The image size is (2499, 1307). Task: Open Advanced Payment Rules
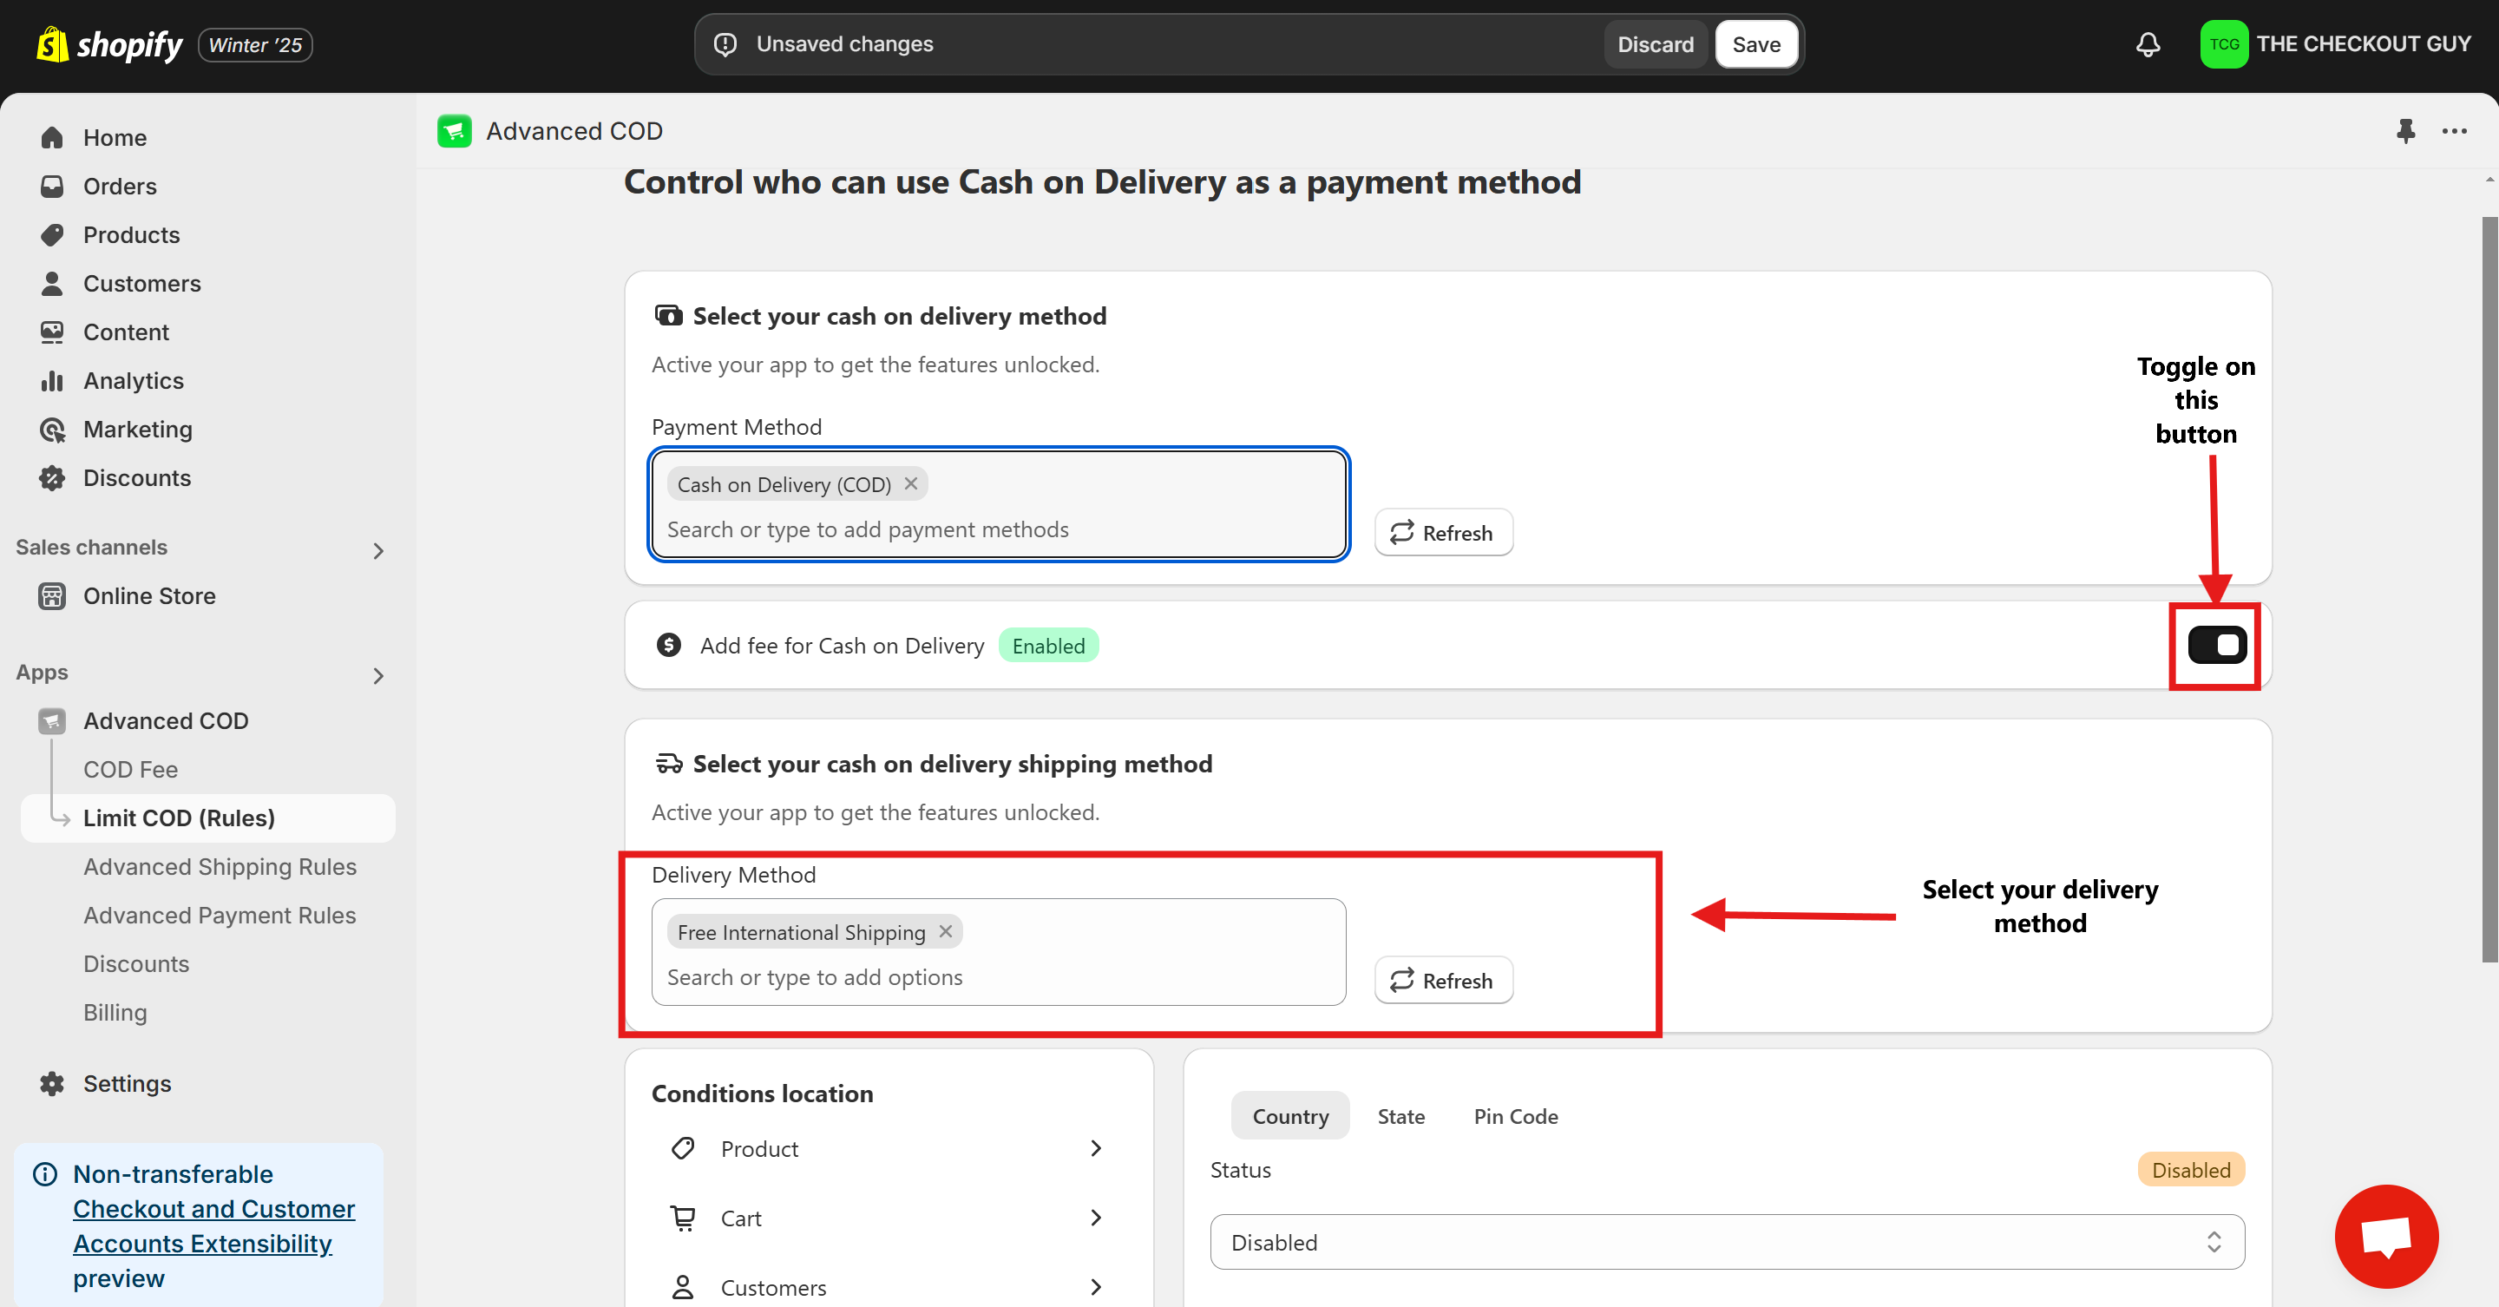[x=220, y=915]
